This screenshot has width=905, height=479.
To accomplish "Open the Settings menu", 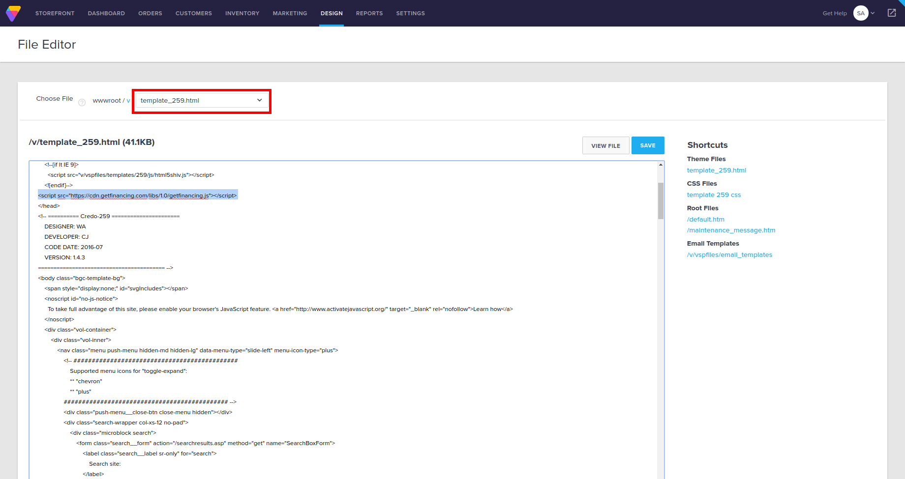I will click(411, 13).
